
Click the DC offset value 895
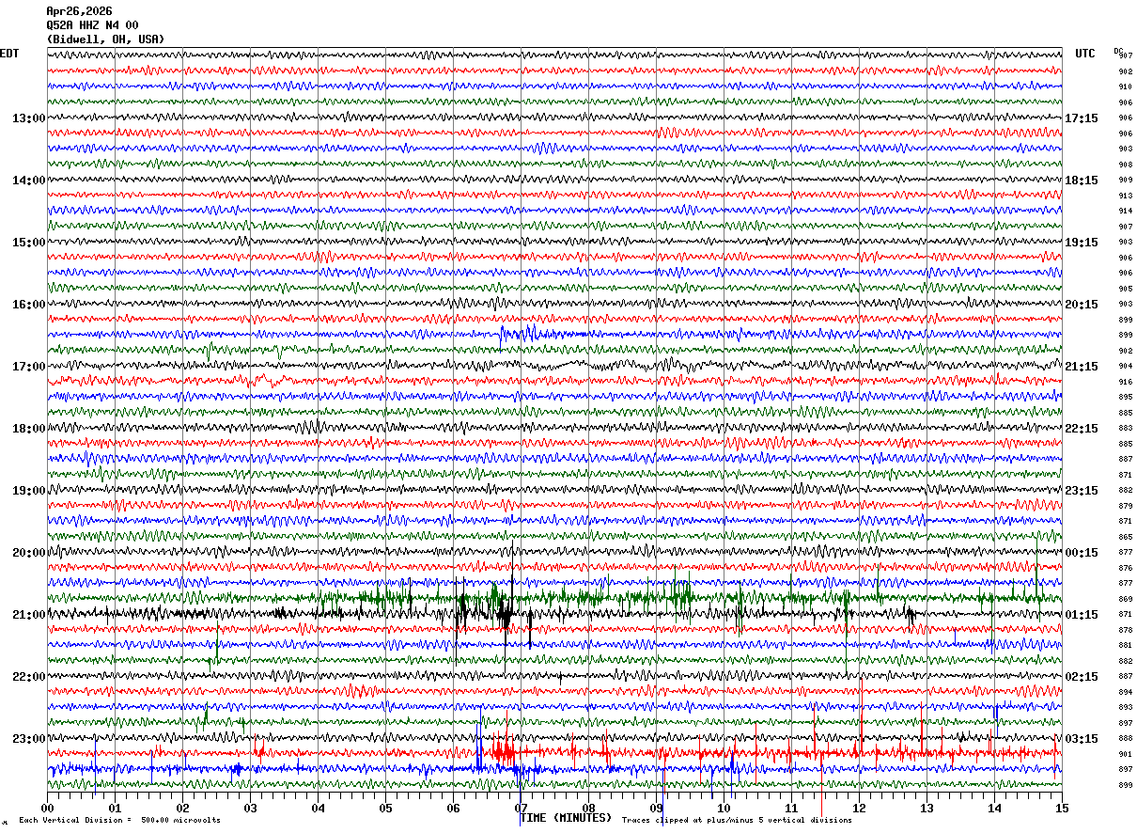point(1125,398)
